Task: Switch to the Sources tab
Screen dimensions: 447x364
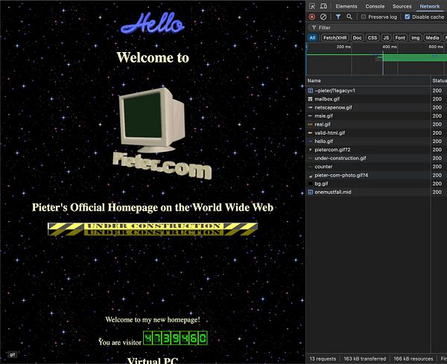Action: pyautogui.click(x=402, y=6)
